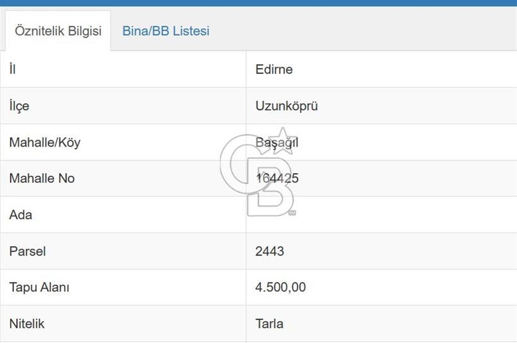Select the value Tarla
This screenshot has width=517, height=343.
click(x=270, y=324)
